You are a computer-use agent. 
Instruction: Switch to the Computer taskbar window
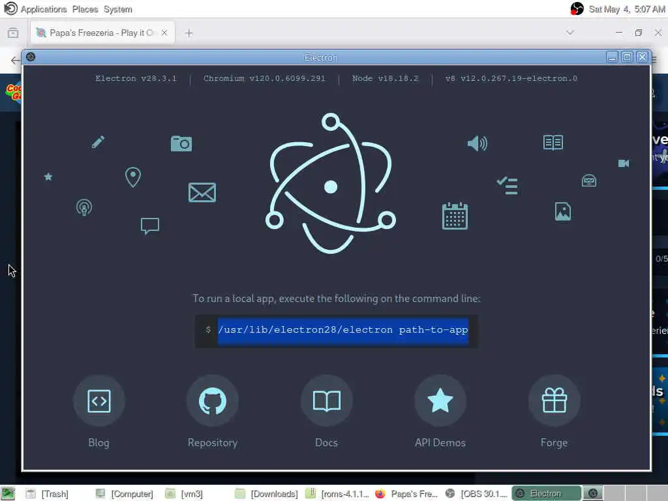coord(124,494)
